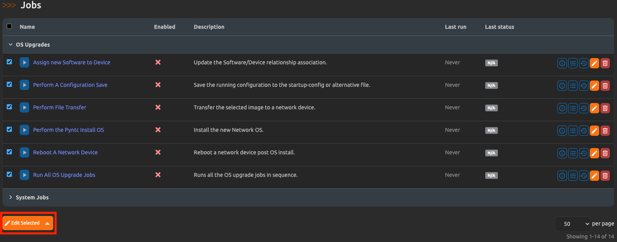This screenshot has width=617, height=242.
Task: Open Edit Selected dropdown arrow
Action: 47,223
